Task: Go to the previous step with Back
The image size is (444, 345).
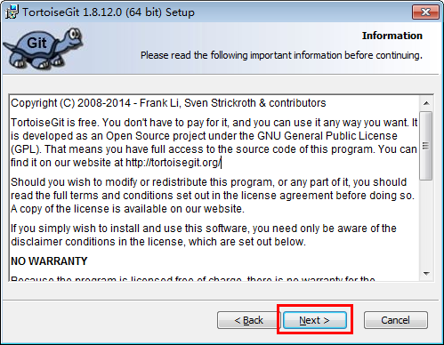Action: (248, 320)
